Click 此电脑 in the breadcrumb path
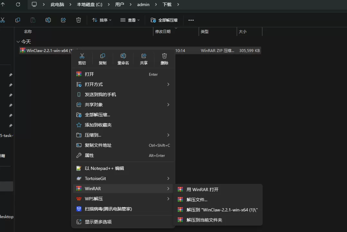The height and width of the screenshot is (232, 347). point(57,4)
